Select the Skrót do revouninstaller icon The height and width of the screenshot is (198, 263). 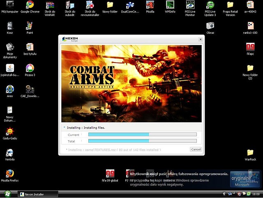click(x=90, y=8)
